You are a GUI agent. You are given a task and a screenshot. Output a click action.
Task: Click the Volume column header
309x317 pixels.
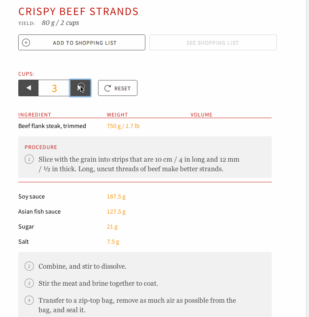click(x=201, y=115)
